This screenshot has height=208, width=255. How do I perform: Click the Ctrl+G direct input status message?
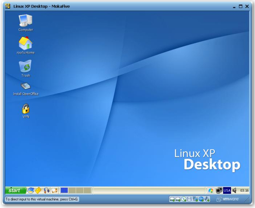(x=42, y=199)
